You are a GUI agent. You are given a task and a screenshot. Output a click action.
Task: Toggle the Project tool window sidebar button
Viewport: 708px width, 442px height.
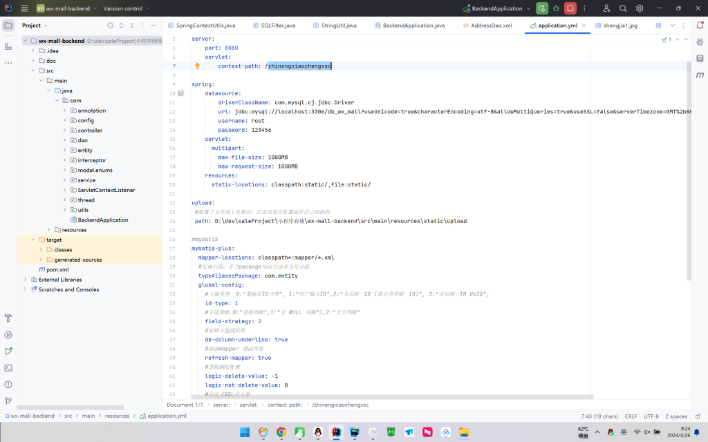[8, 26]
